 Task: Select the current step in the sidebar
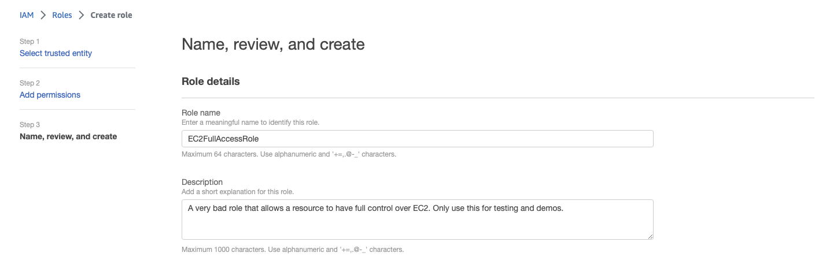point(68,136)
